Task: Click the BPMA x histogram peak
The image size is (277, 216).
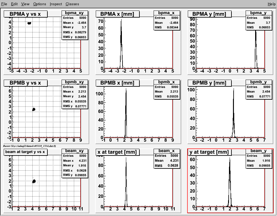Action: pos(121,44)
